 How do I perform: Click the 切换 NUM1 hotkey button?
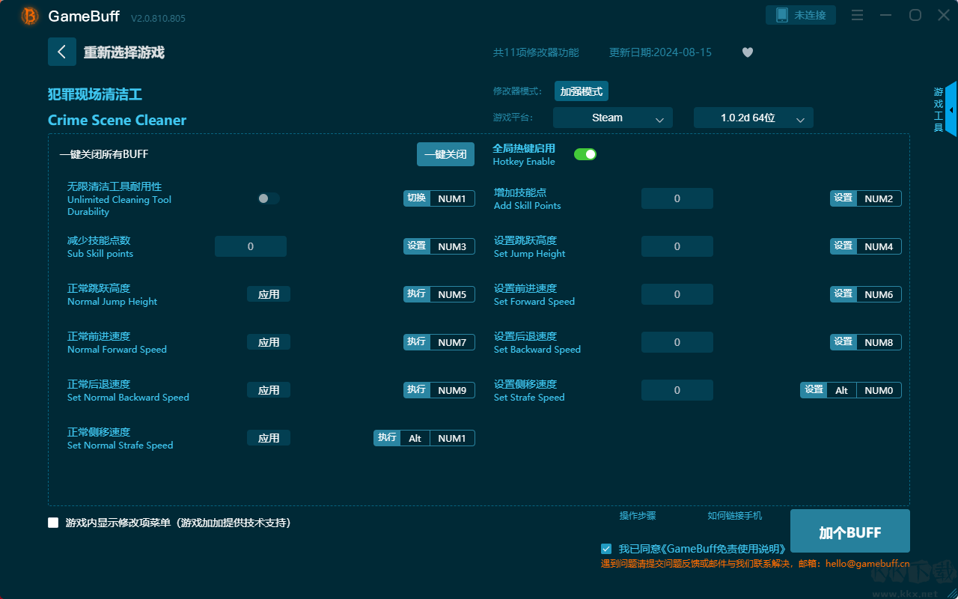pyautogui.click(x=439, y=198)
